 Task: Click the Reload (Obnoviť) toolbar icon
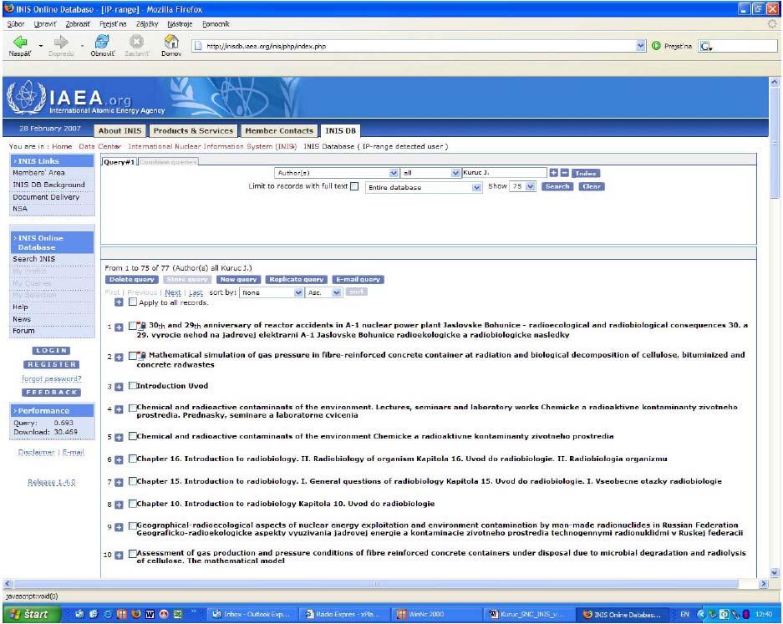click(x=103, y=42)
